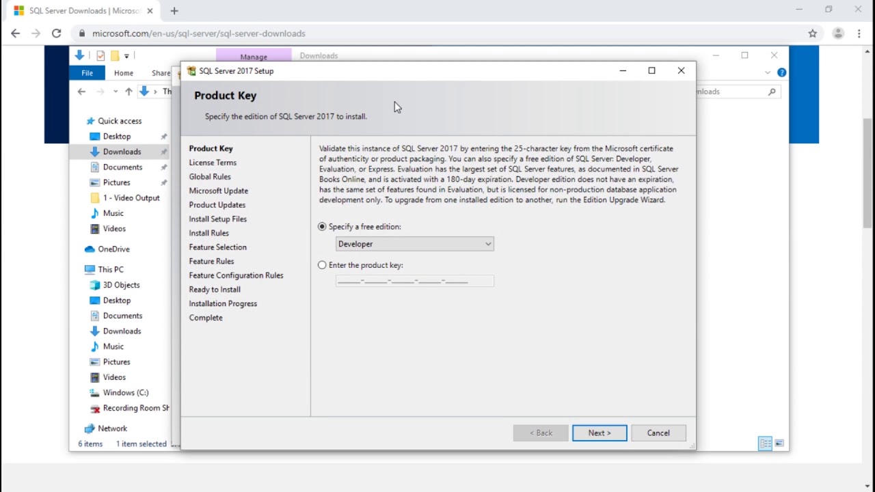Select the 'Specify a free edition' radio button
This screenshot has width=875, height=492.
322,227
